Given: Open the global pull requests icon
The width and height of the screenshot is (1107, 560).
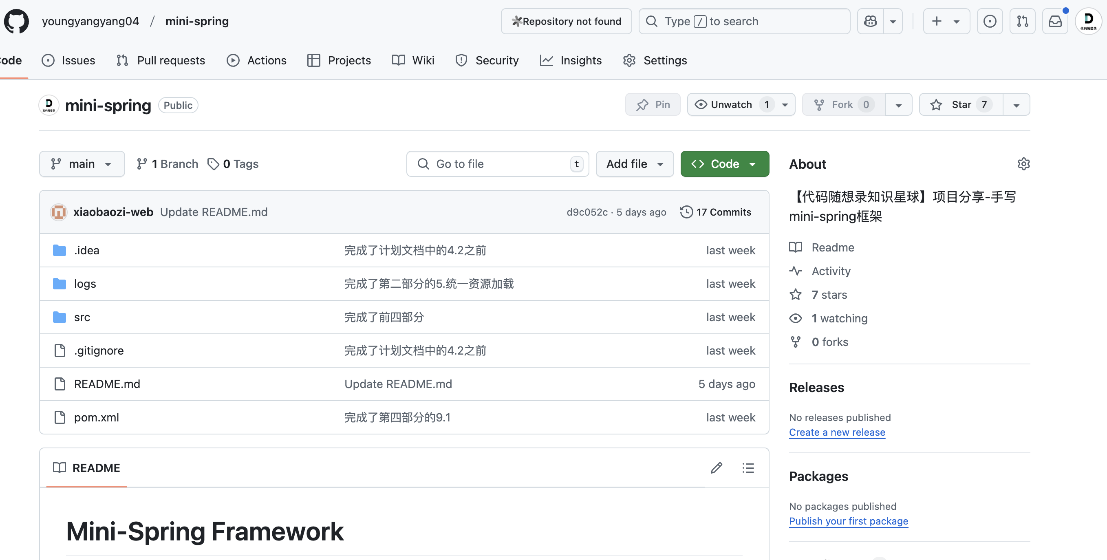Looking at the screenshot, I should [1022, 21].
